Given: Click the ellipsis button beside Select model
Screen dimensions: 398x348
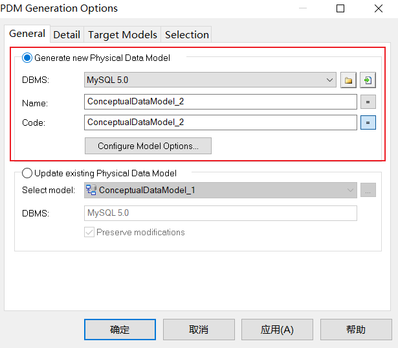Looking at the screenshot, I should [368, 191].
